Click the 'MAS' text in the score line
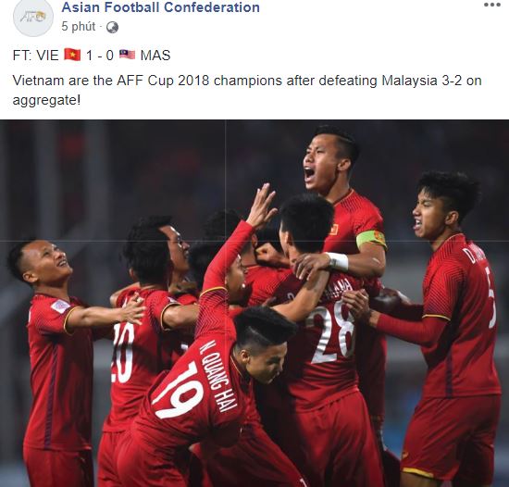The image size is (509, 487). point(155,56)
